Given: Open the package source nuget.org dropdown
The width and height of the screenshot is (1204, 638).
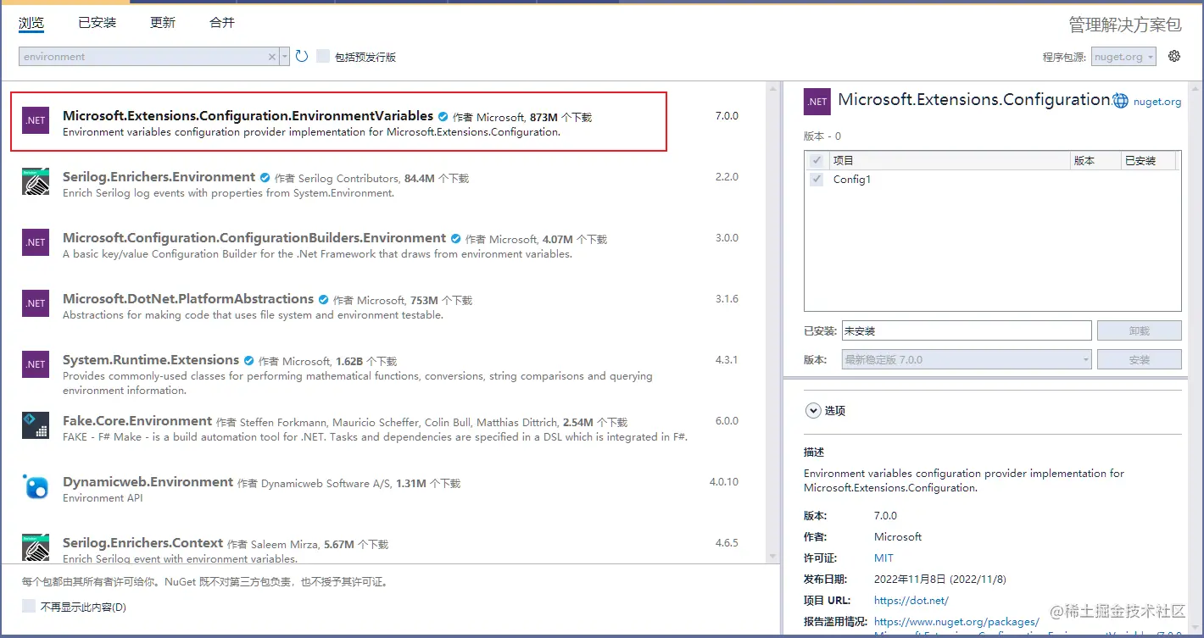Looking at the screenshot, I should [x=1124, y=57].
